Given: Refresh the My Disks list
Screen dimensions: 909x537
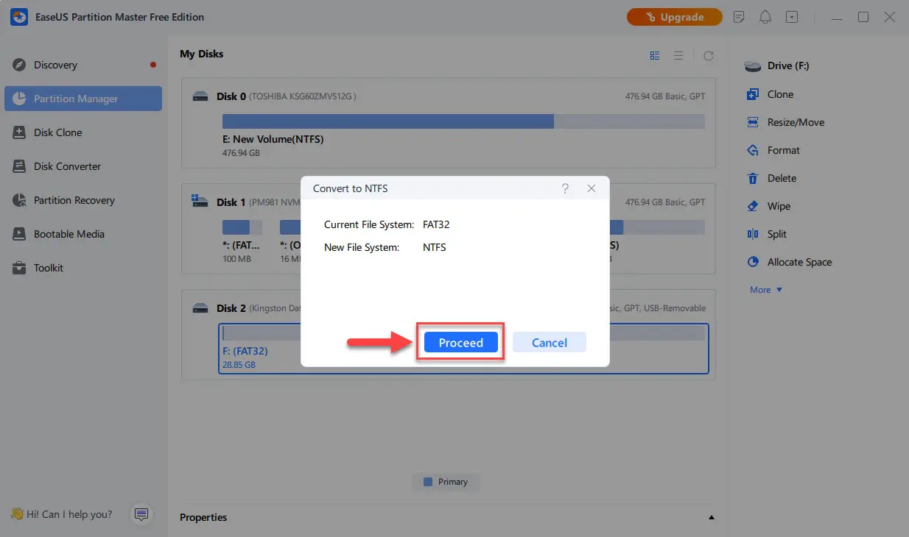Looking at the screenshot, I should pos(708,55).
